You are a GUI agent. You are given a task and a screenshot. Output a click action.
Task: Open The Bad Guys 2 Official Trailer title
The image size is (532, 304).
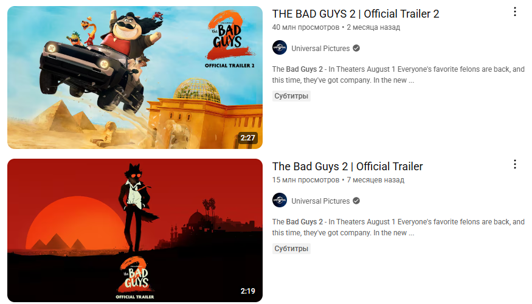[347, 167]
